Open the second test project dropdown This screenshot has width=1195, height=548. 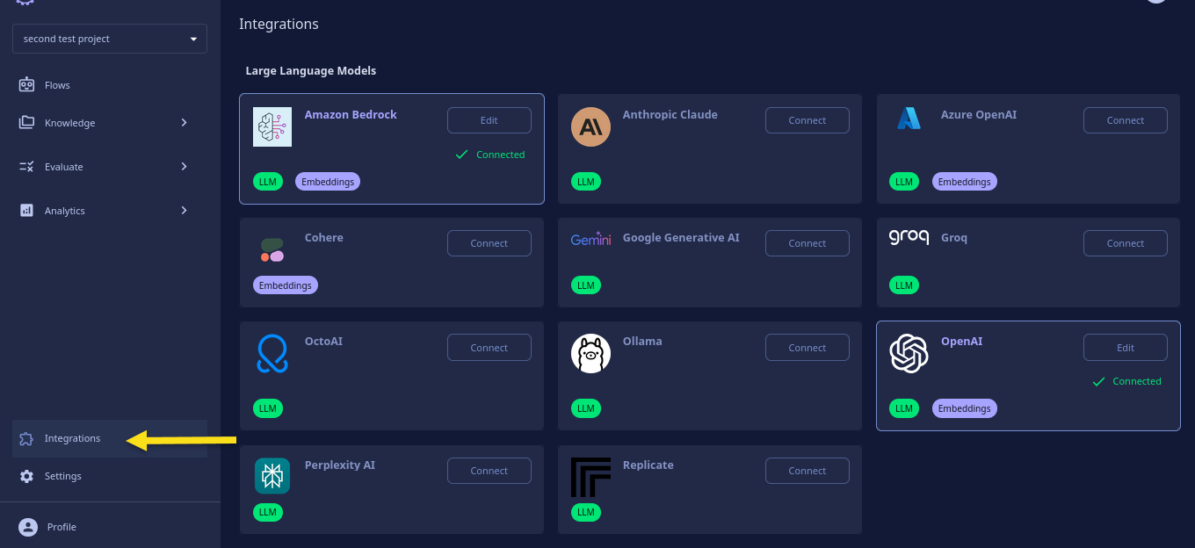[x=110, y=39]
